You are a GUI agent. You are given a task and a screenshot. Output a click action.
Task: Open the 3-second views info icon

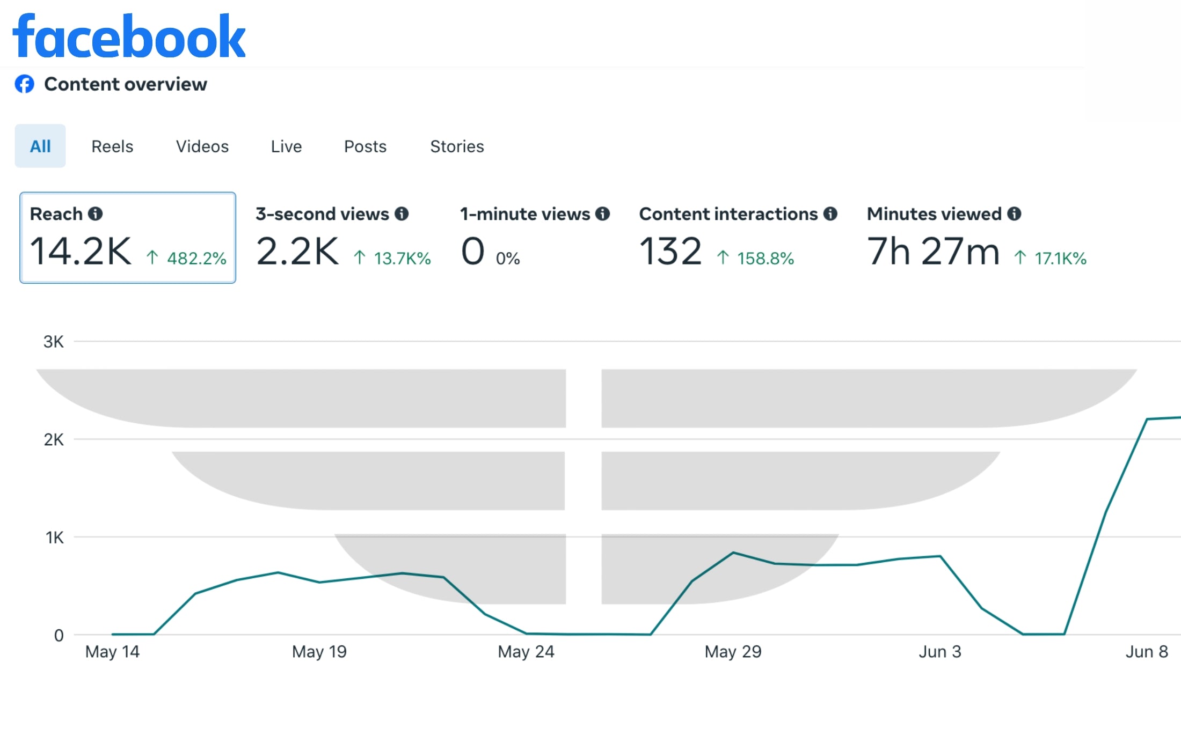coord(402,213)
